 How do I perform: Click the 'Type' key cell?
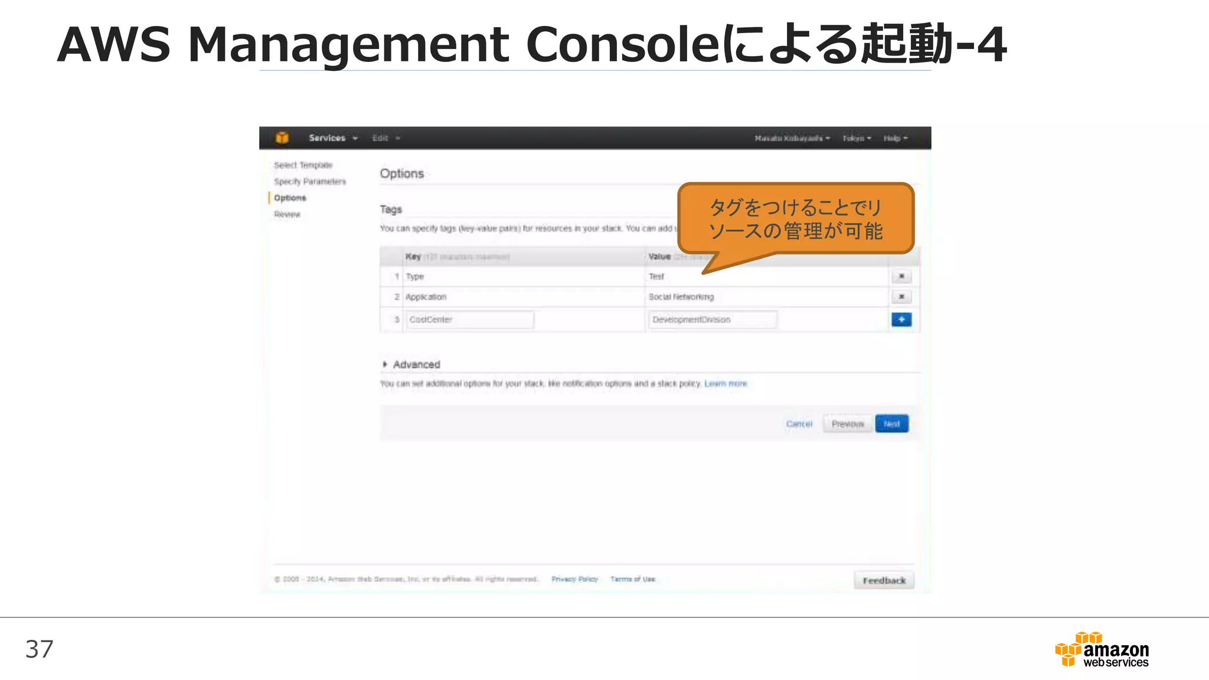click(524, 276)
